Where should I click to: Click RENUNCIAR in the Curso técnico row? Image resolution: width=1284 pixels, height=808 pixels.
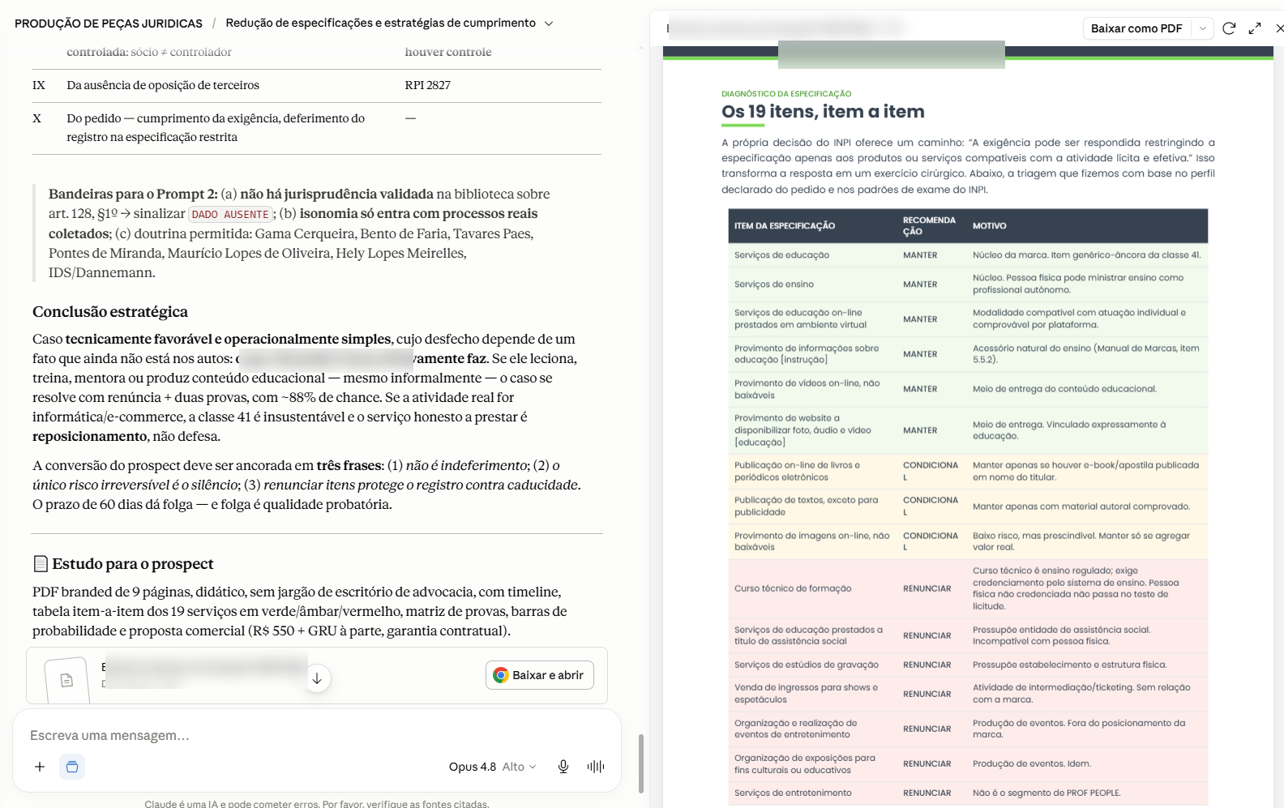[x=927, y=588]
